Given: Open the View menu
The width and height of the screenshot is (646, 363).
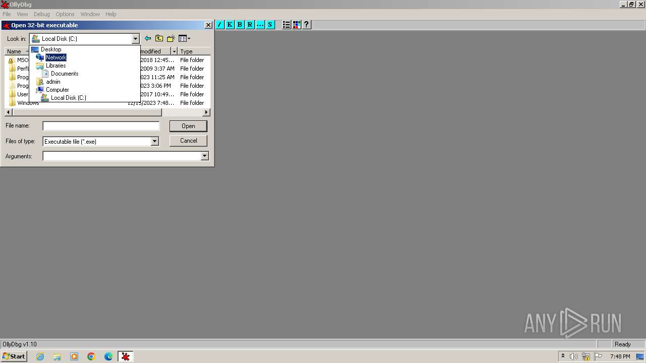Looking at the screenshot, I should coord(22,14).
